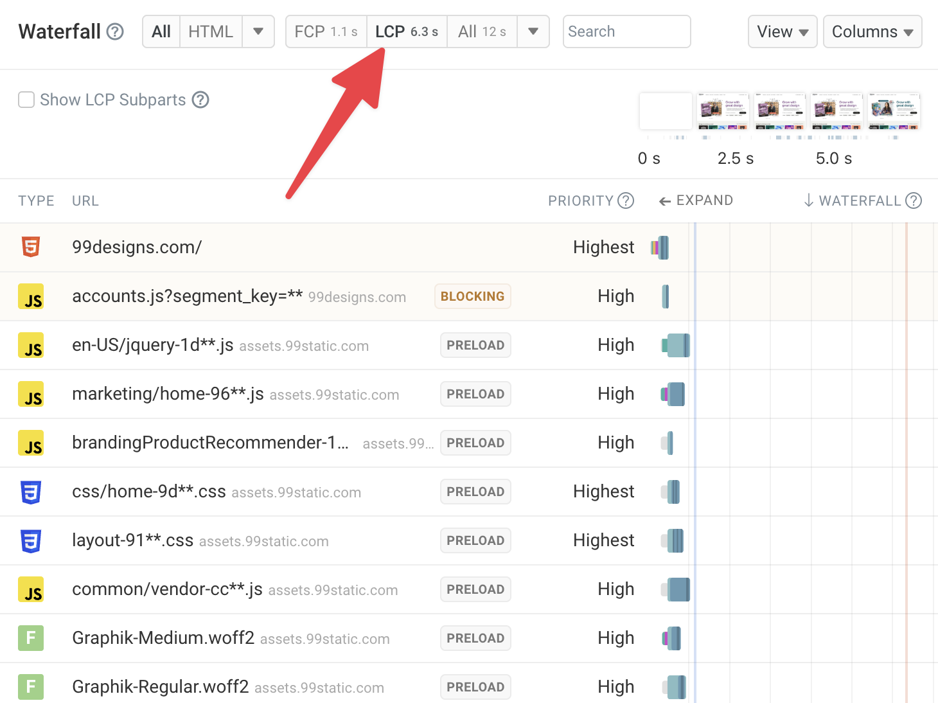This screenshot has height=703, width=938.
Task: Sort by the PRIORITY column header
Action: [581, 200]
